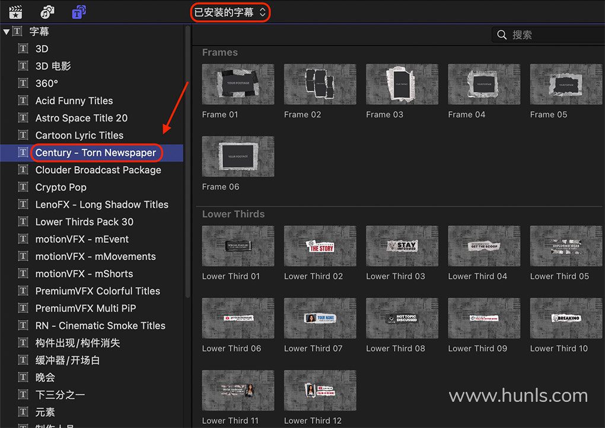Select the 元素 category
This screenshot has height=428, width=605.
coord(45,412)
